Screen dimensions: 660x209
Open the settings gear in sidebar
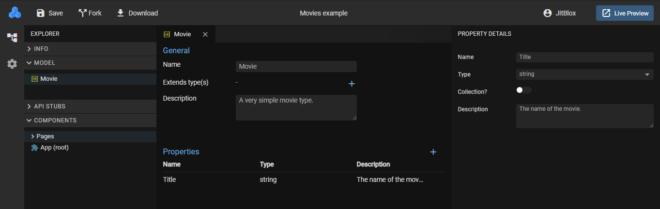pos(12,64)
